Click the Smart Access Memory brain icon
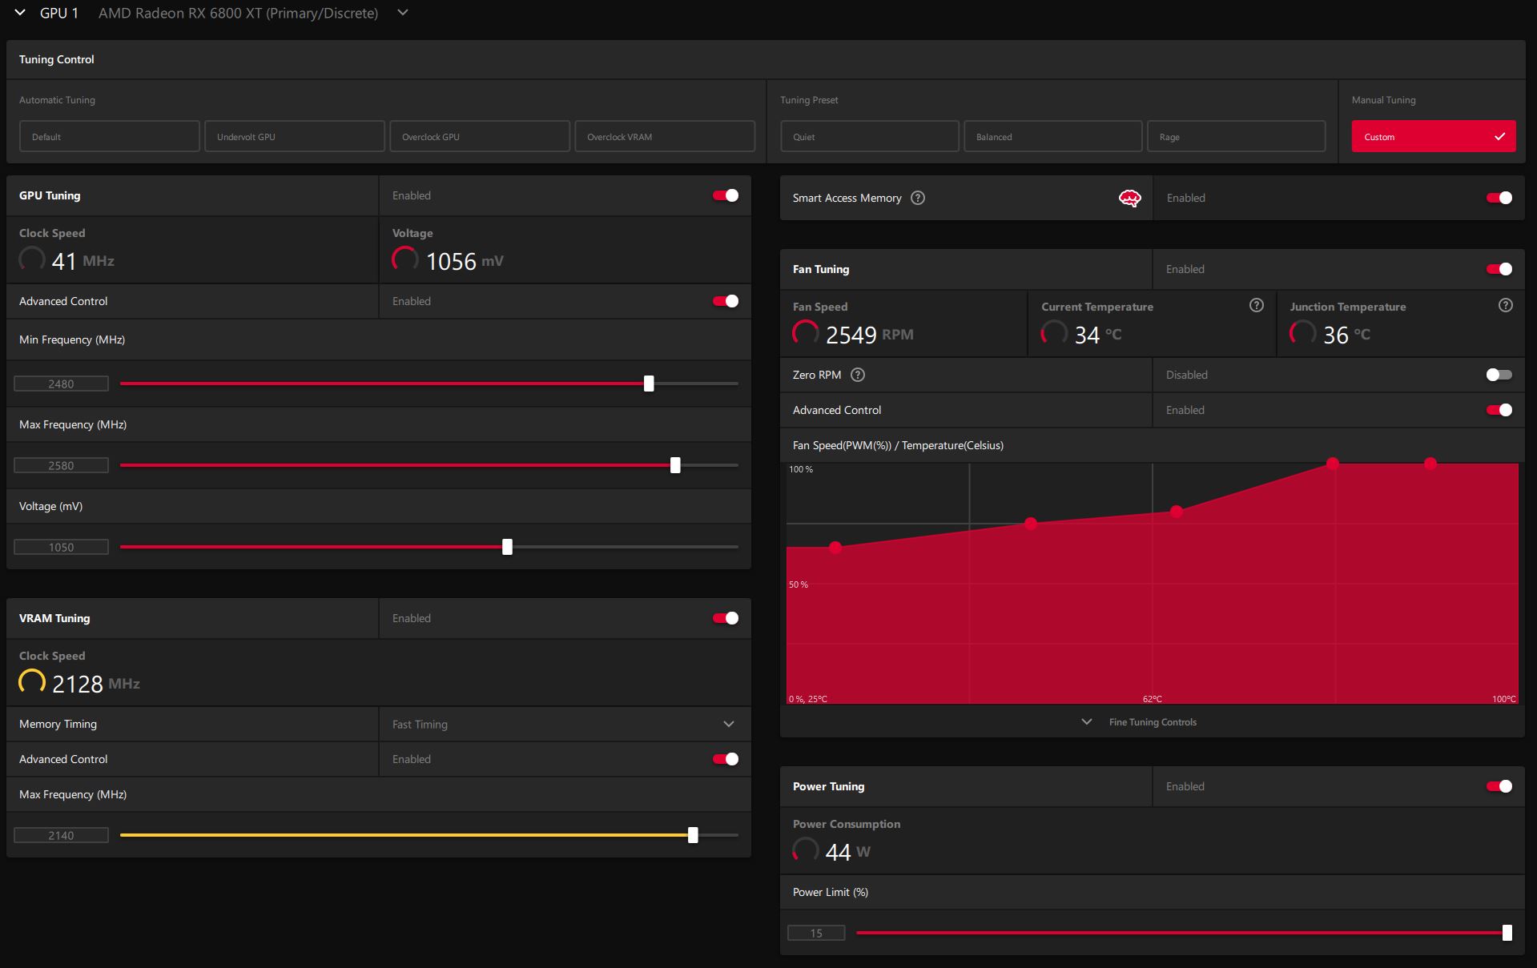Image resolution: width=1537 pixels, height=968 pixels. coord(1129,199)
